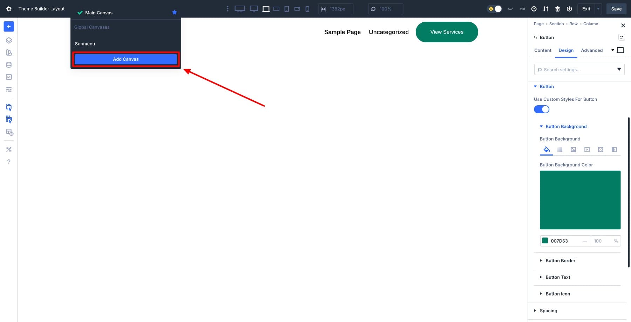631x322 pixels.
Task: Switch to the Advanced tab
Action: (592, 50)
